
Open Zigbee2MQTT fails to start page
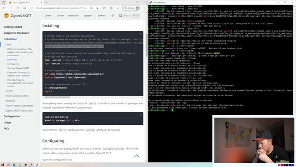(x=19, y=110)
